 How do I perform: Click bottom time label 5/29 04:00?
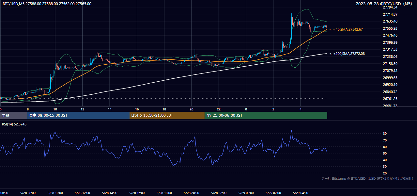[301, 193]
